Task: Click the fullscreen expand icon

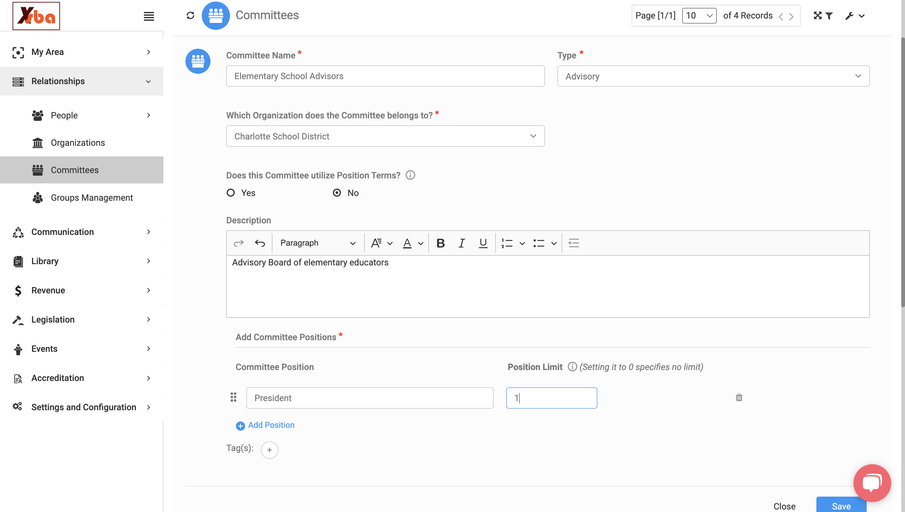Action: (817, 15)
